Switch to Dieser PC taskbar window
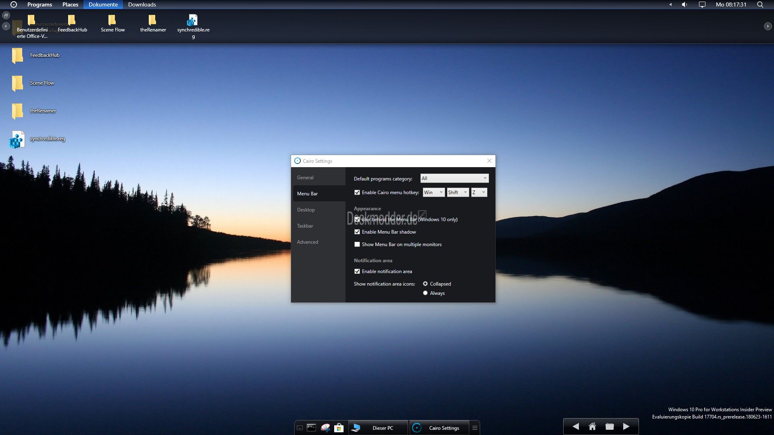 pyautogui.click(x=377, y=428)
